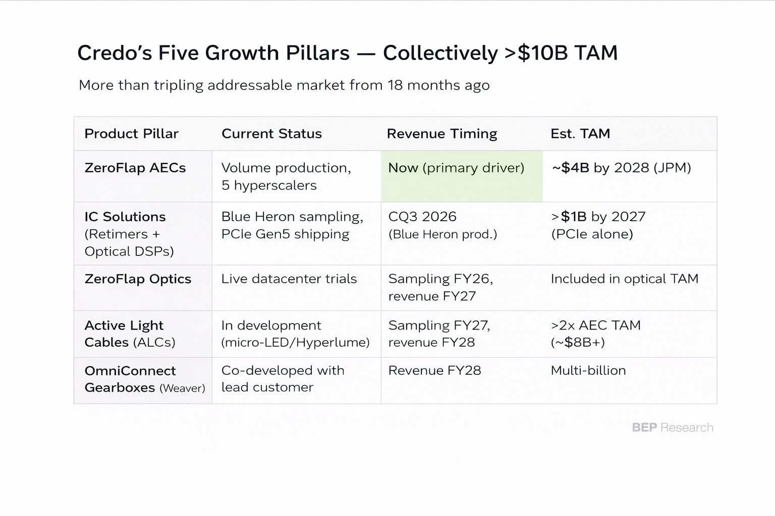775x516 pixels.
Task: Select the Blue Heron sampling status cell
Action: tap(292, 225)
